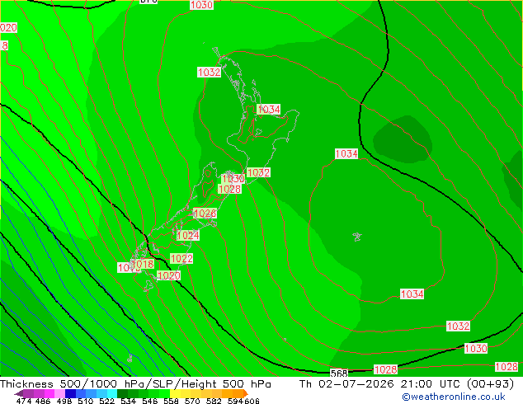Screen dimensions: 523x404
Task: Pick the darkest green legend swatch
Action: (x=122, y=393)
